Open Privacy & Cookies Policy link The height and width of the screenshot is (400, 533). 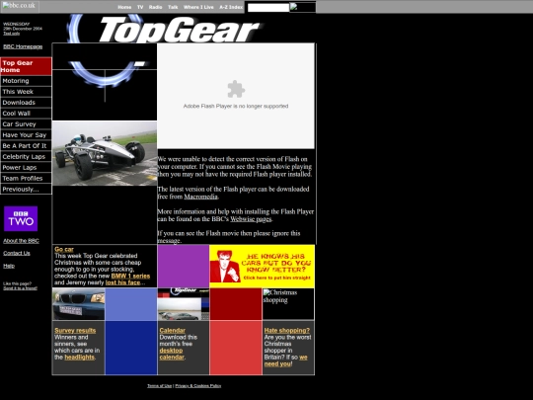pos(198,386)
